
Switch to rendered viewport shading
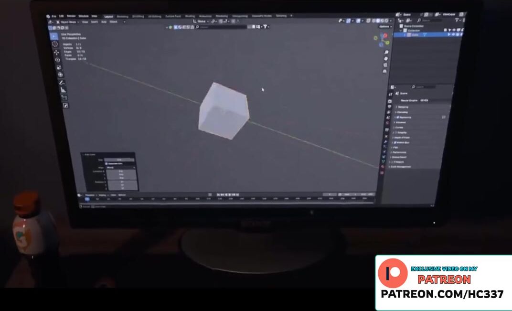(x=386, y=21)
